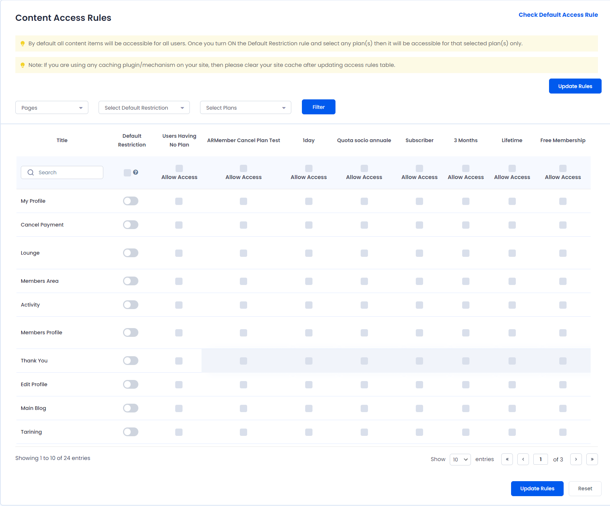Image resolution: width=610 pixels, height=506 pixels.
Task: Click the Default Restriction help question-mark icon
Action: pos(135,172)
